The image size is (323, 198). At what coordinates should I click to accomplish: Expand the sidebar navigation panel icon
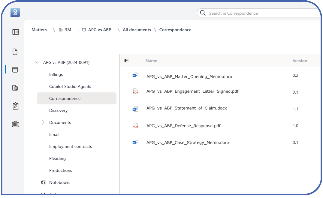pyautogui.click(x=15, y=32)
